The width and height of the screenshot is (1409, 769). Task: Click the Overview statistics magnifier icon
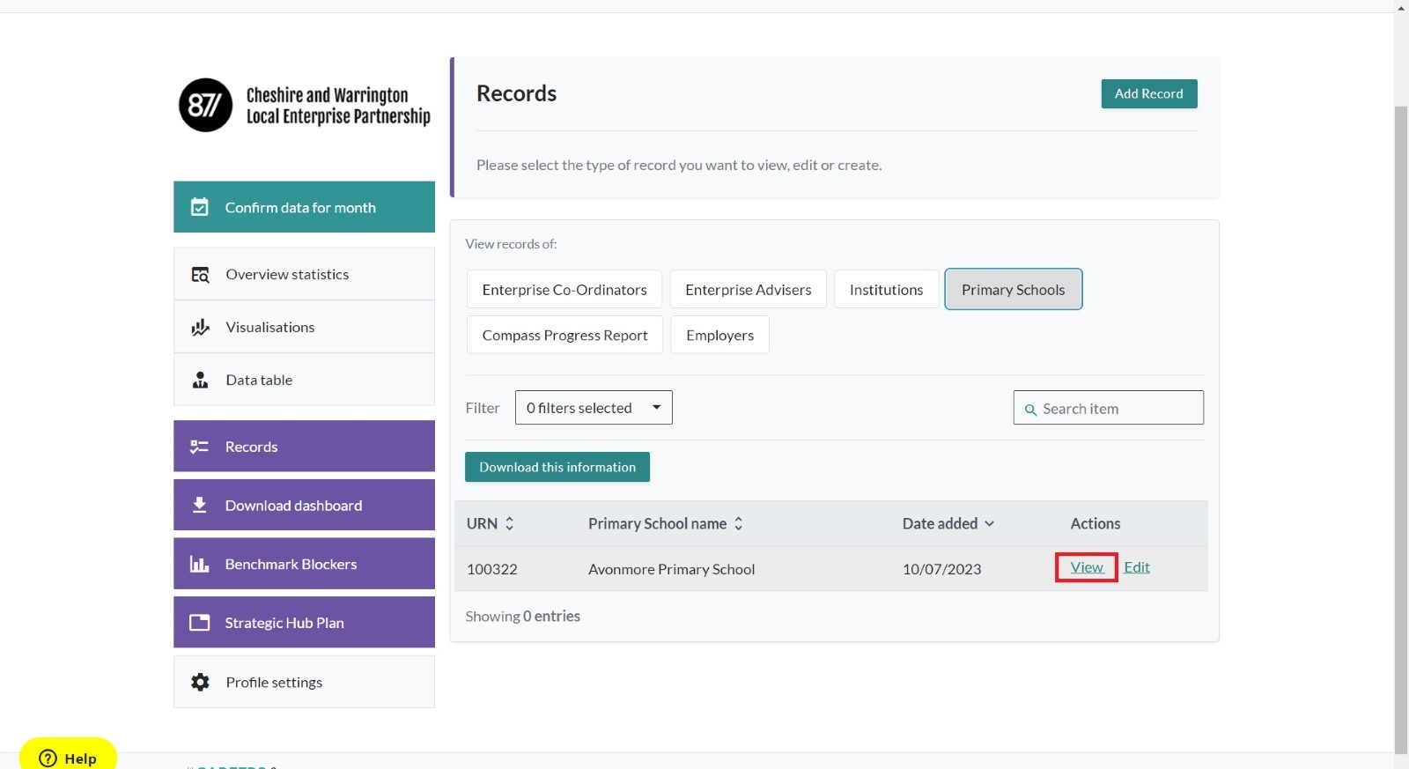click(201, 275)
